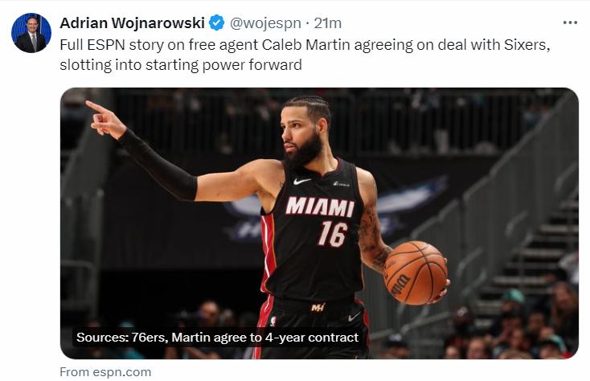Click the @wojespn handle

pyautogui.click(x=265, y=23)
